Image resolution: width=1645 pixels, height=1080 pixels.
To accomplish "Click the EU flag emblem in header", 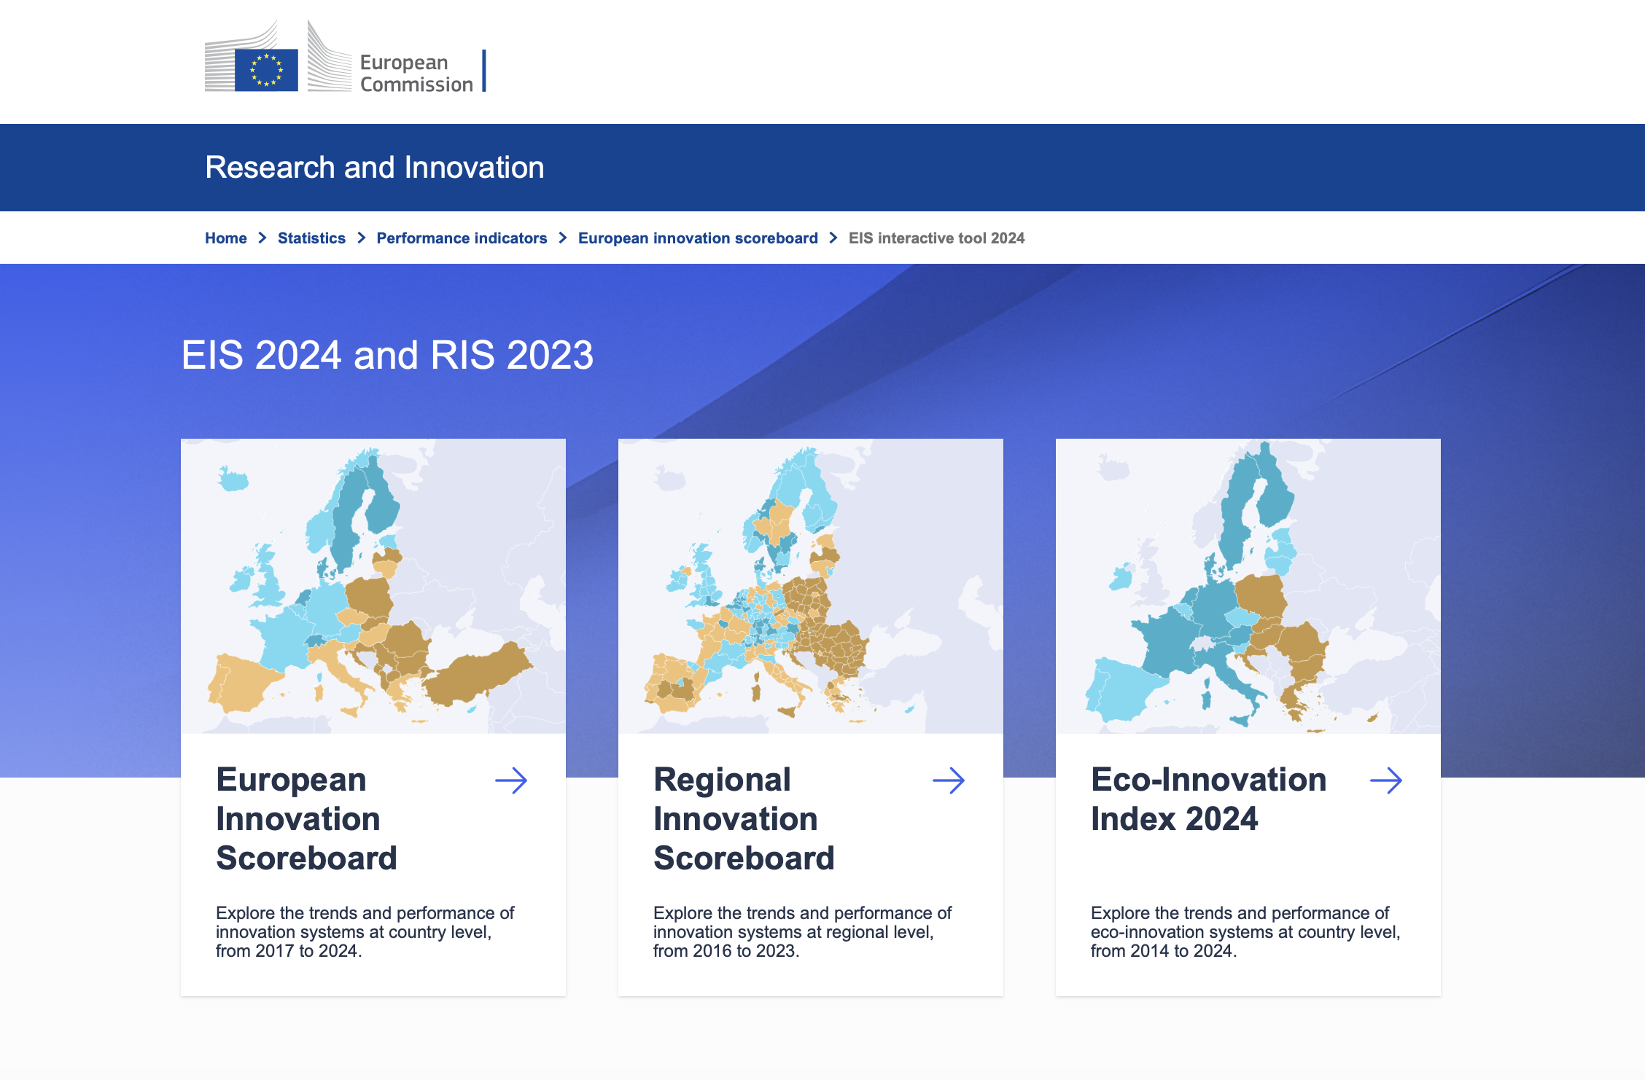I will [266, 70].
